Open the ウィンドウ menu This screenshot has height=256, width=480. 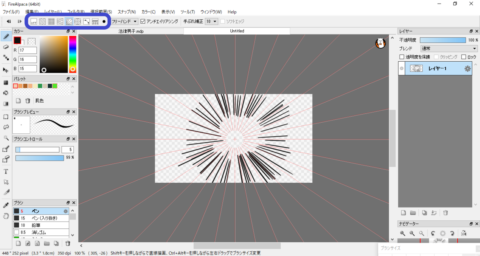pyautogui.click(x=212, y=12)
